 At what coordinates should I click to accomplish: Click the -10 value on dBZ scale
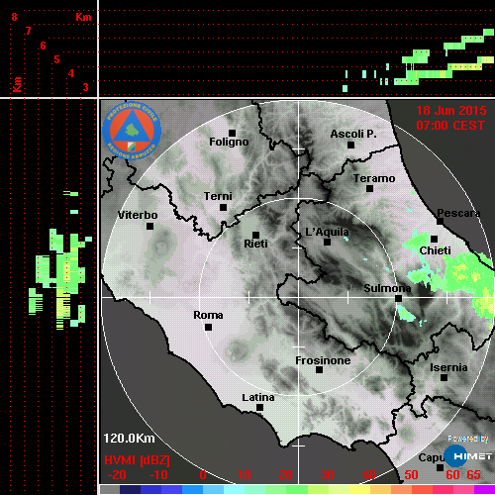click(x=158, y=475)
